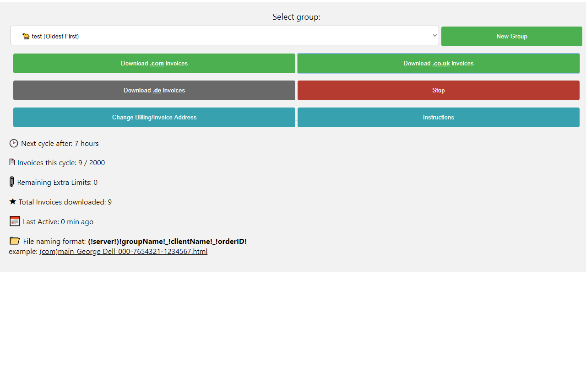This screenshot has width=586, height=366.
Task: Click the document icon beside Invoices this cycle
Action: (x=12, y=162)
